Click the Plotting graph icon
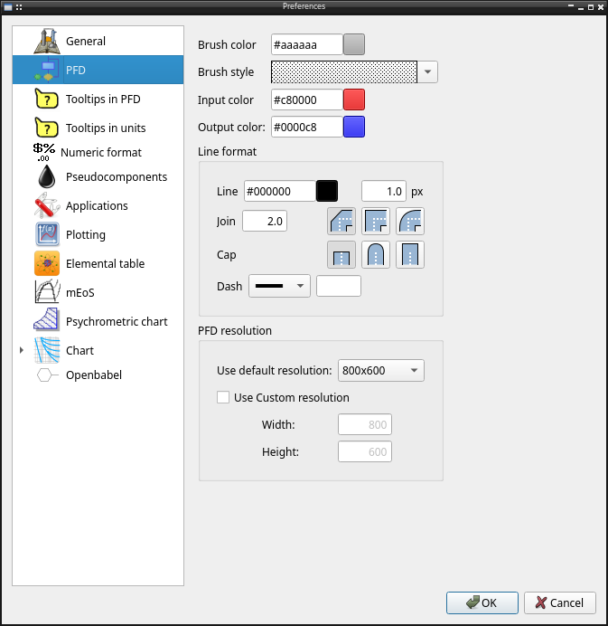The image size is (608, 626). tap(47, 234)
